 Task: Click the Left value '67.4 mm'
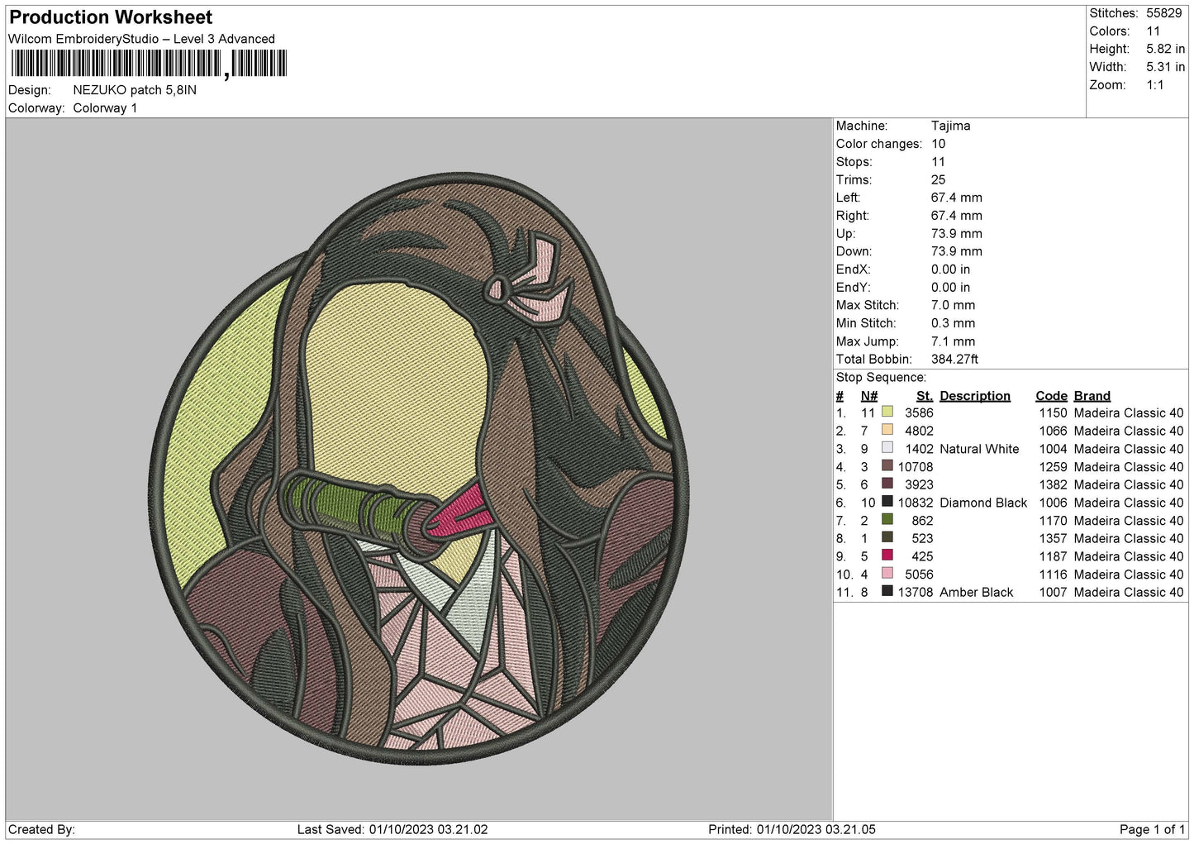point(956,198)
